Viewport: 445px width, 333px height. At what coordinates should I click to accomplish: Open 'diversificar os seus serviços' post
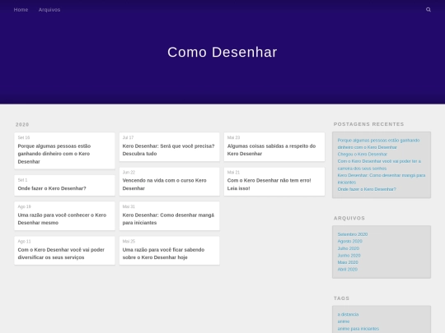click(x=65, y=251)
